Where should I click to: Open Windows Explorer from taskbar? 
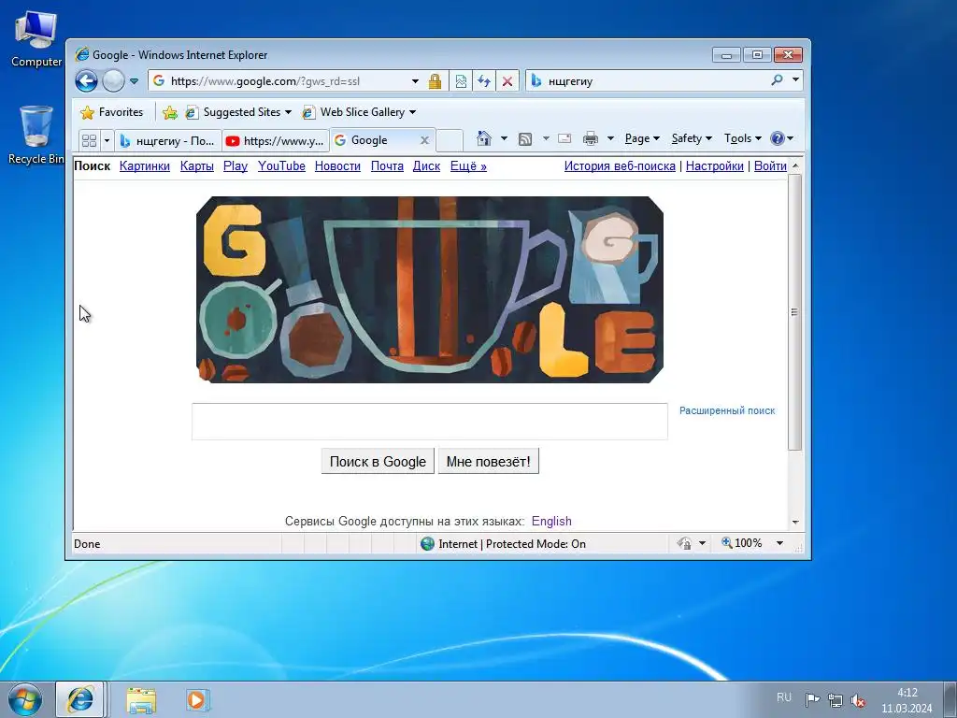click(141, 700)
